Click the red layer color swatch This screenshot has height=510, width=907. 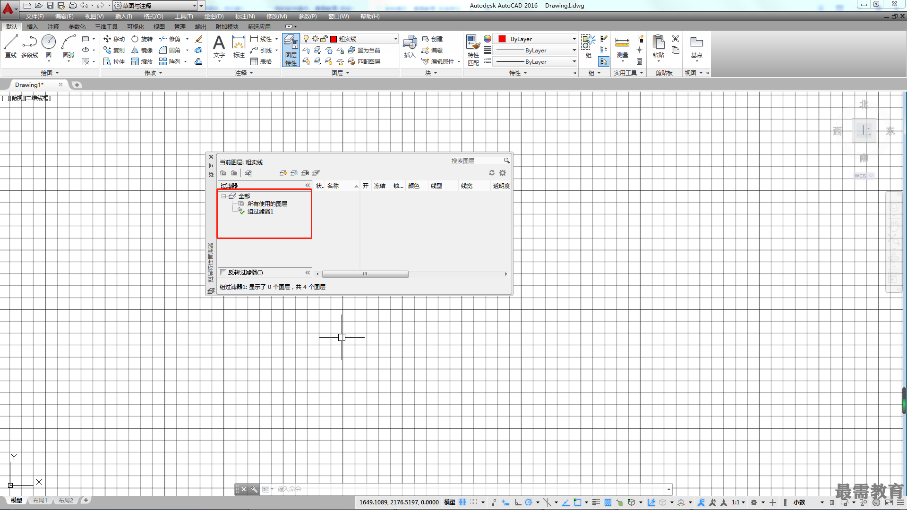(x=334, y=39)
